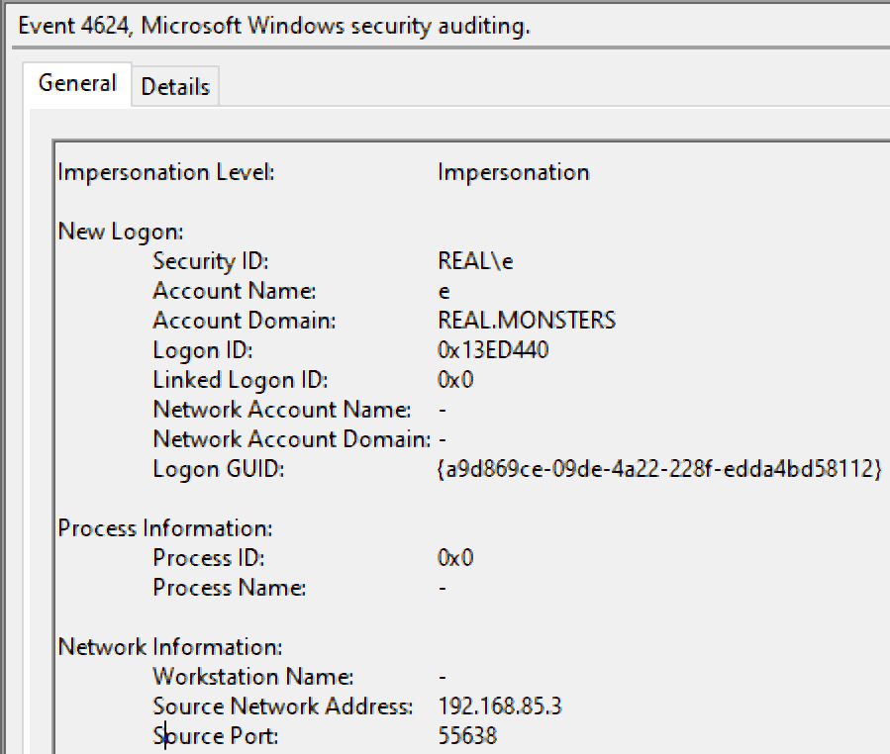This screenshot has height=754, width=890.
Task: Click the Logon ID value 0x13ED440
Action: click(x=493, y=350)
